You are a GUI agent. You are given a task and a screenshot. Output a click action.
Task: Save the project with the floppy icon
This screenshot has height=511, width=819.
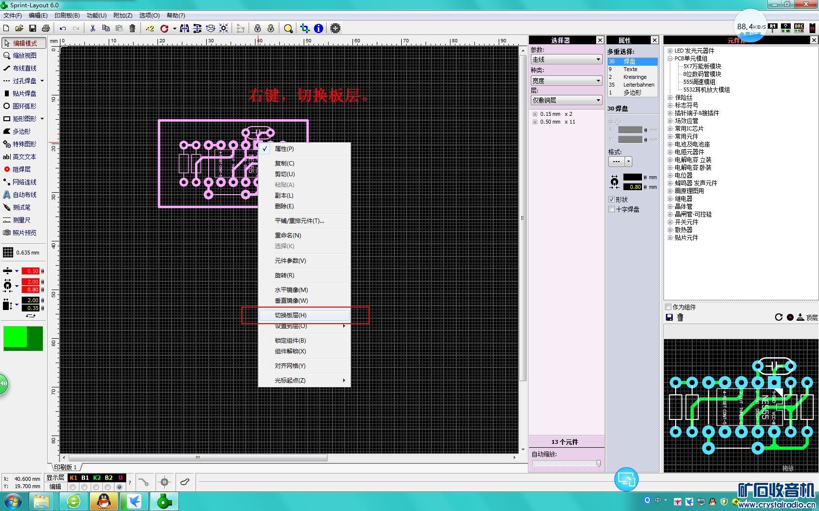click(33, 29)
